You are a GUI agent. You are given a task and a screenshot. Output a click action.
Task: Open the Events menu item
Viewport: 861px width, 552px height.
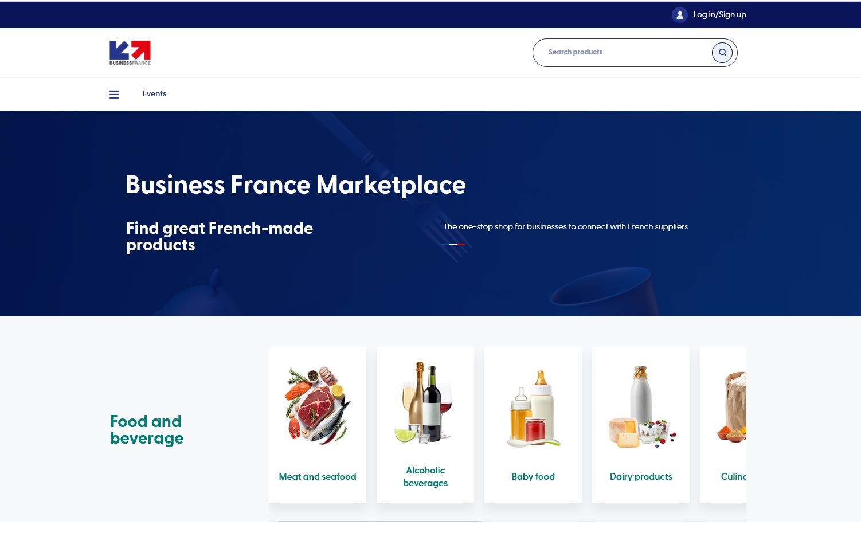pos(154,93)
